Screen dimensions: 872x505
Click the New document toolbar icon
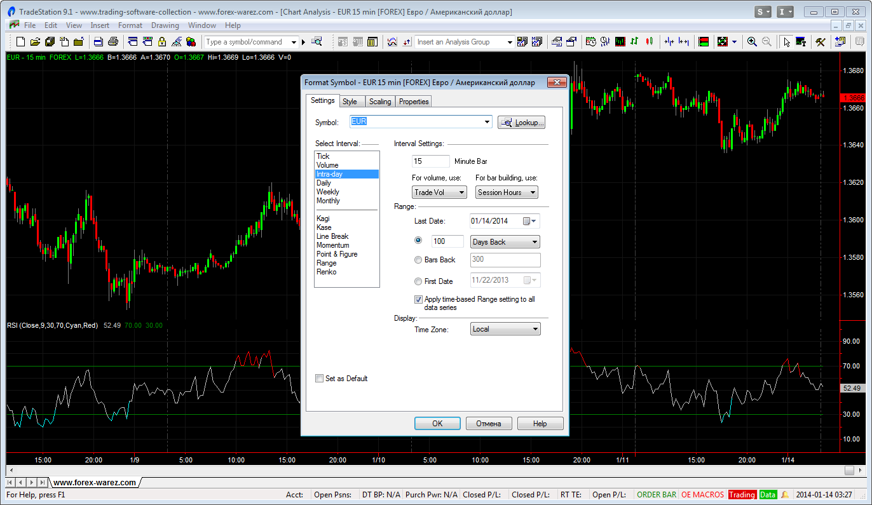coord(20,42)
